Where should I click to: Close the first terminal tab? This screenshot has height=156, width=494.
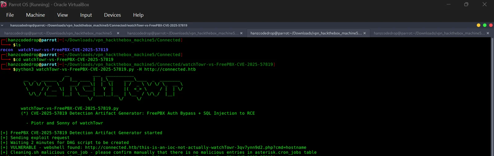click(x=118, y=33)
